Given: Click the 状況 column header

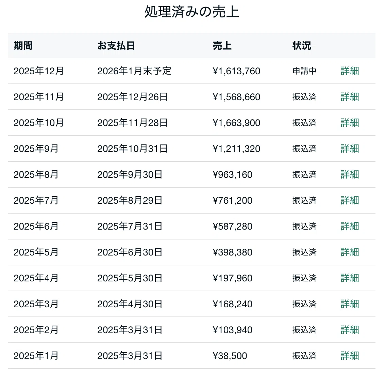Looking at the screenshot, I should point(302,46).
